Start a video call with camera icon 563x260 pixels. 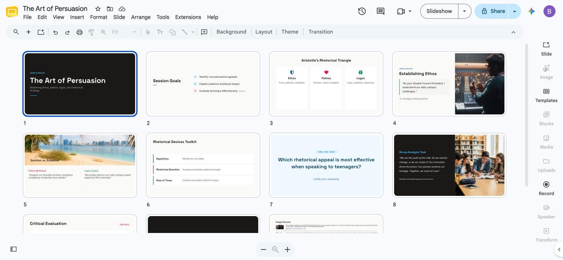(401, 11)
